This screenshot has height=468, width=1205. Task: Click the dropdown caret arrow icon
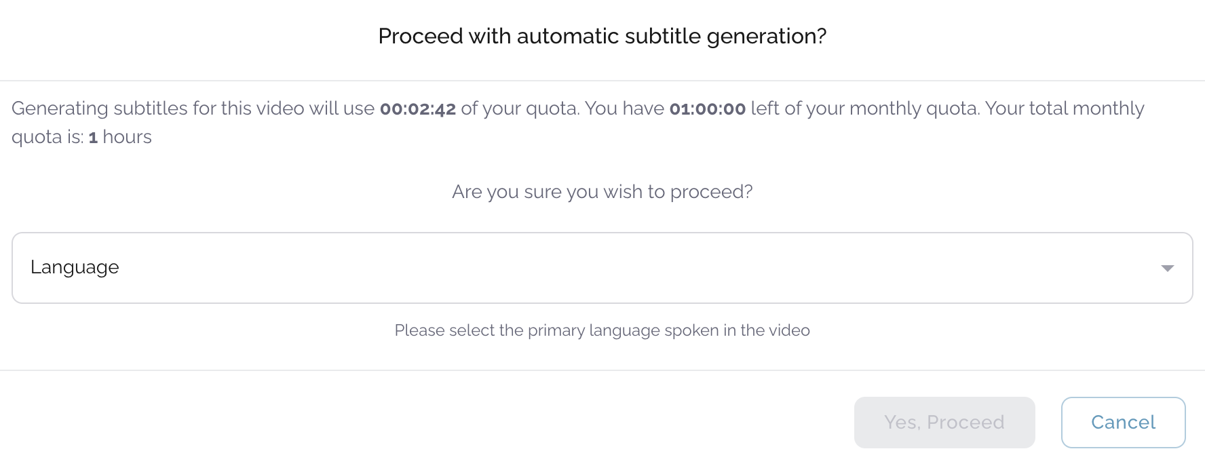(1167, 269)
